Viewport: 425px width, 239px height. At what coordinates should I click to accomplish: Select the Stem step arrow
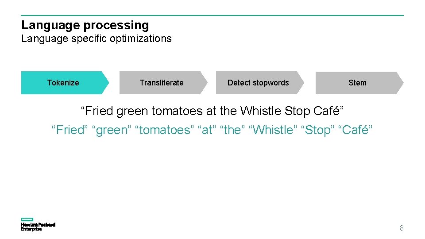(357, 83)
